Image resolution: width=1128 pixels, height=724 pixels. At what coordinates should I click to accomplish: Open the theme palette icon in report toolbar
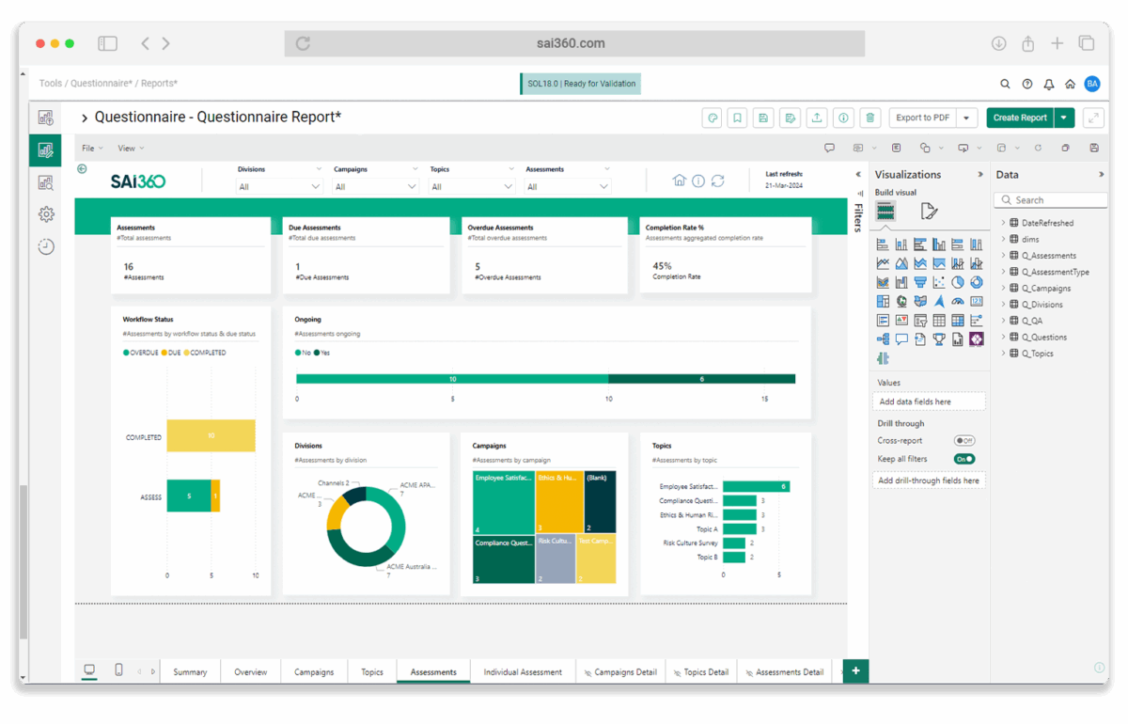click(712, 118)
